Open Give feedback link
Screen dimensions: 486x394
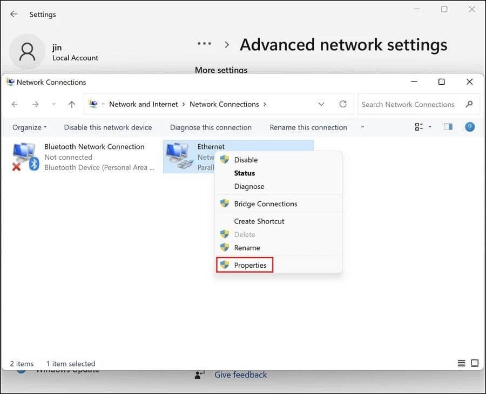coord(241,375)
